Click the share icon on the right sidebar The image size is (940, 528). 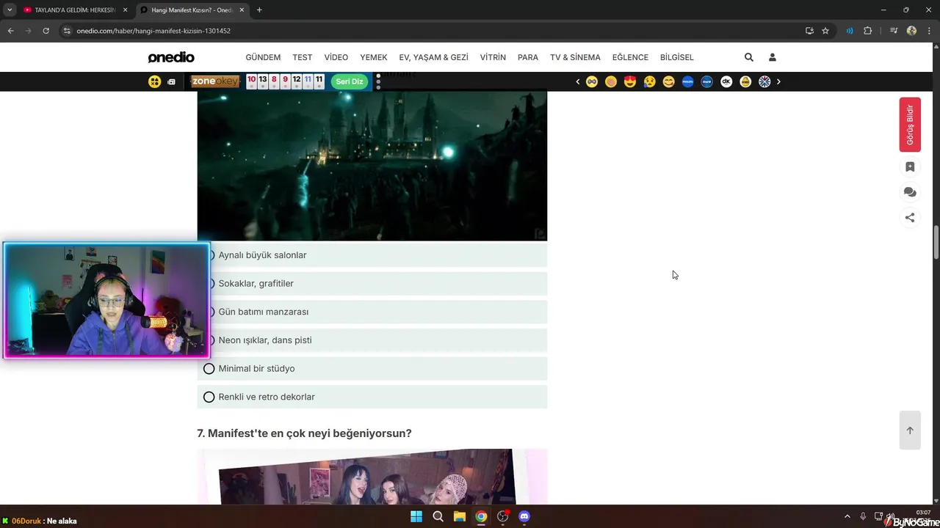coord(910,217)
